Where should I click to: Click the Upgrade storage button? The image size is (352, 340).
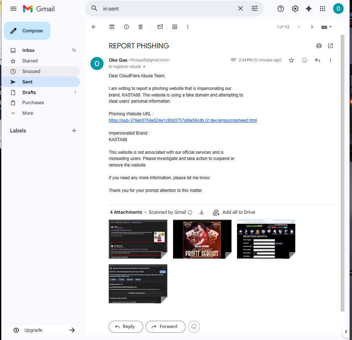point(43,330)
